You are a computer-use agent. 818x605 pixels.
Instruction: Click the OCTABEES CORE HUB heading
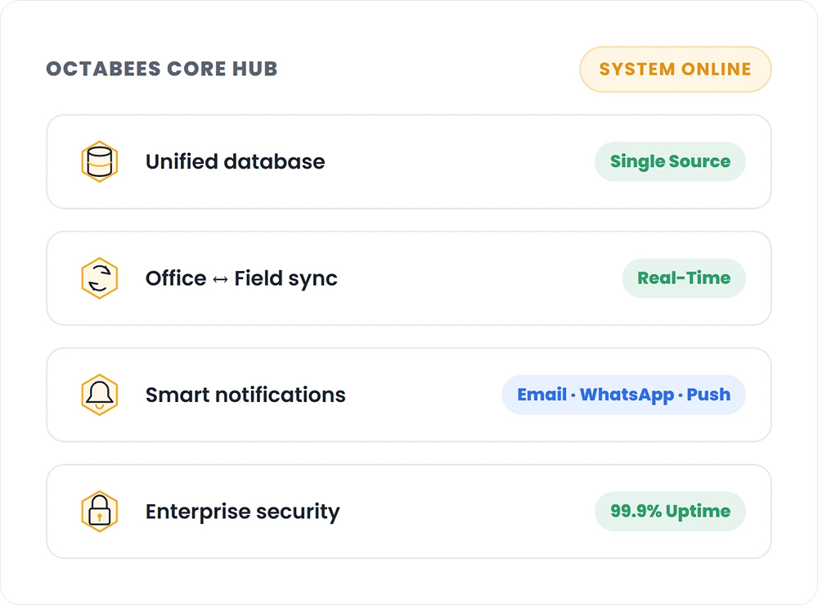(162, 69)
